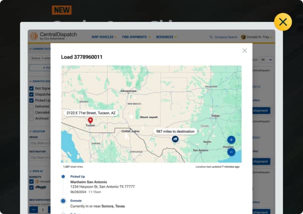The height and width of the screenshot is (214, 303).
Task: Open the Ship Vehicles menu
Action: (x=104, y=37)
